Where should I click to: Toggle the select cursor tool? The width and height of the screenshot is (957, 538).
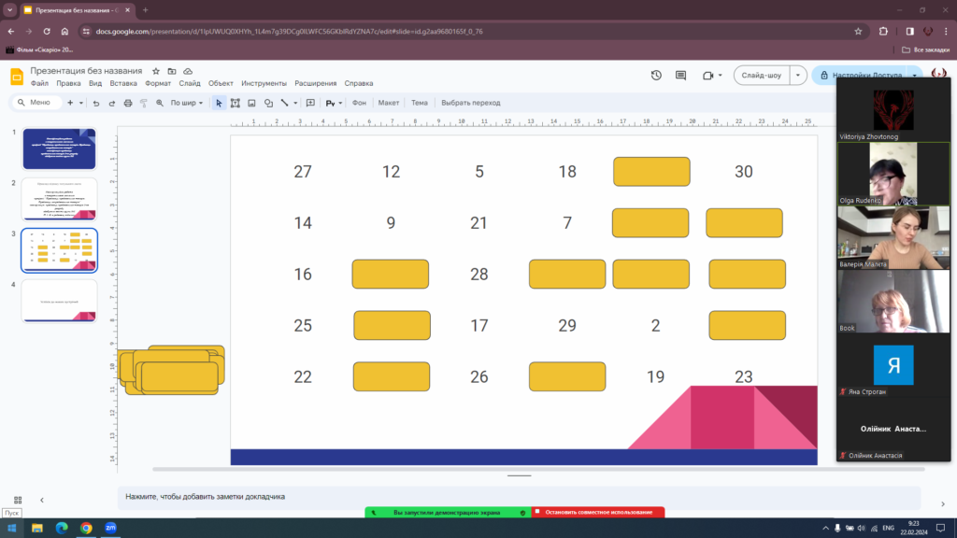[219, 103]
